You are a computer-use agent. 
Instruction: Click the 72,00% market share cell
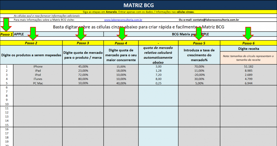(x=83, y=75)
